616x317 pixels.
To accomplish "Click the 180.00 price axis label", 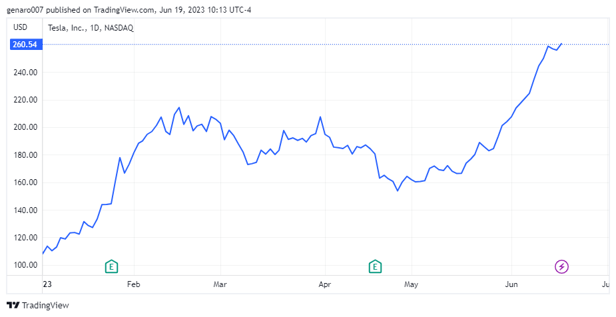I will [25, 155].
